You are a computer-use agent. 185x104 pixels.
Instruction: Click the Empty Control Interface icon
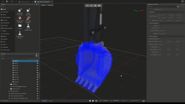pos(20,35)
